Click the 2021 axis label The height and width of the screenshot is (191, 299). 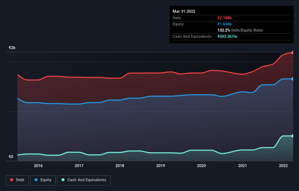point(242,166)
